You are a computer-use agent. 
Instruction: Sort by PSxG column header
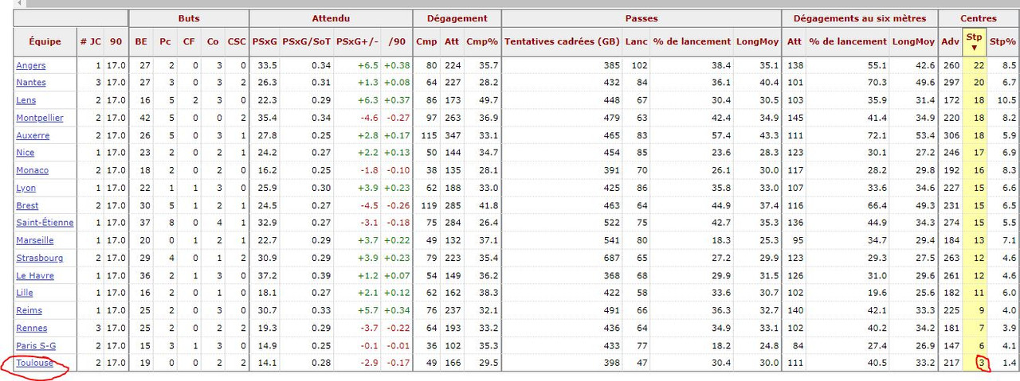[x=265, y=41]
